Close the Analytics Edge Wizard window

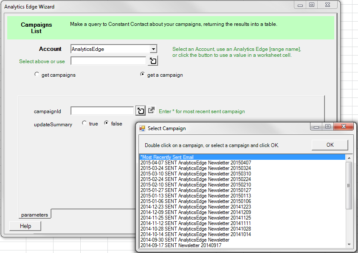coord(327,5)
